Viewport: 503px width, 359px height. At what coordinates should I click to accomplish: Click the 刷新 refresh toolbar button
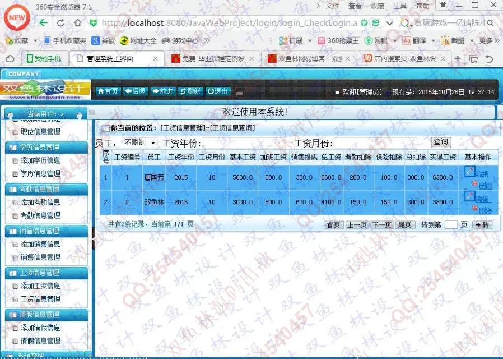[190, 91]
